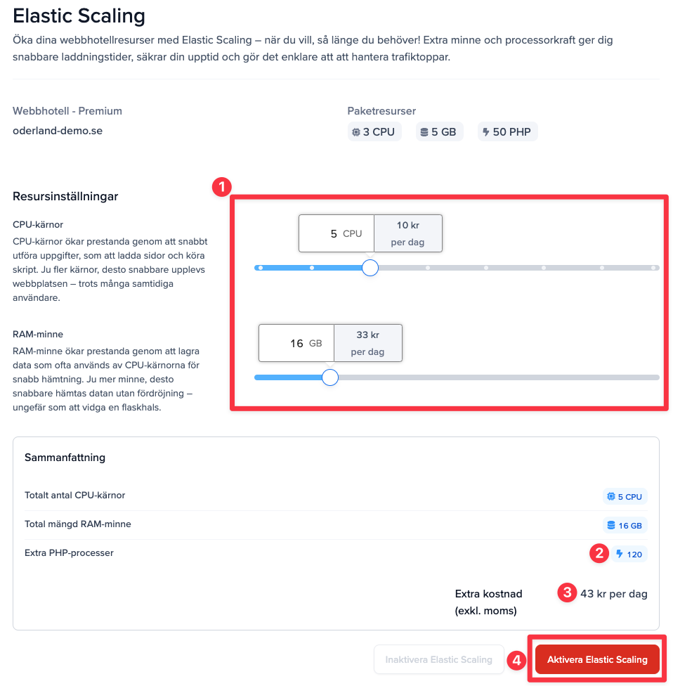
Task: Click the last dot on the CPU slider track
Action: [x=653, y=268]
